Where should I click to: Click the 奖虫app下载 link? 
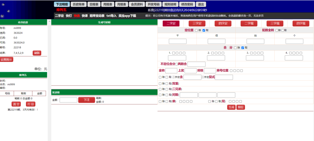coord(127,16)
